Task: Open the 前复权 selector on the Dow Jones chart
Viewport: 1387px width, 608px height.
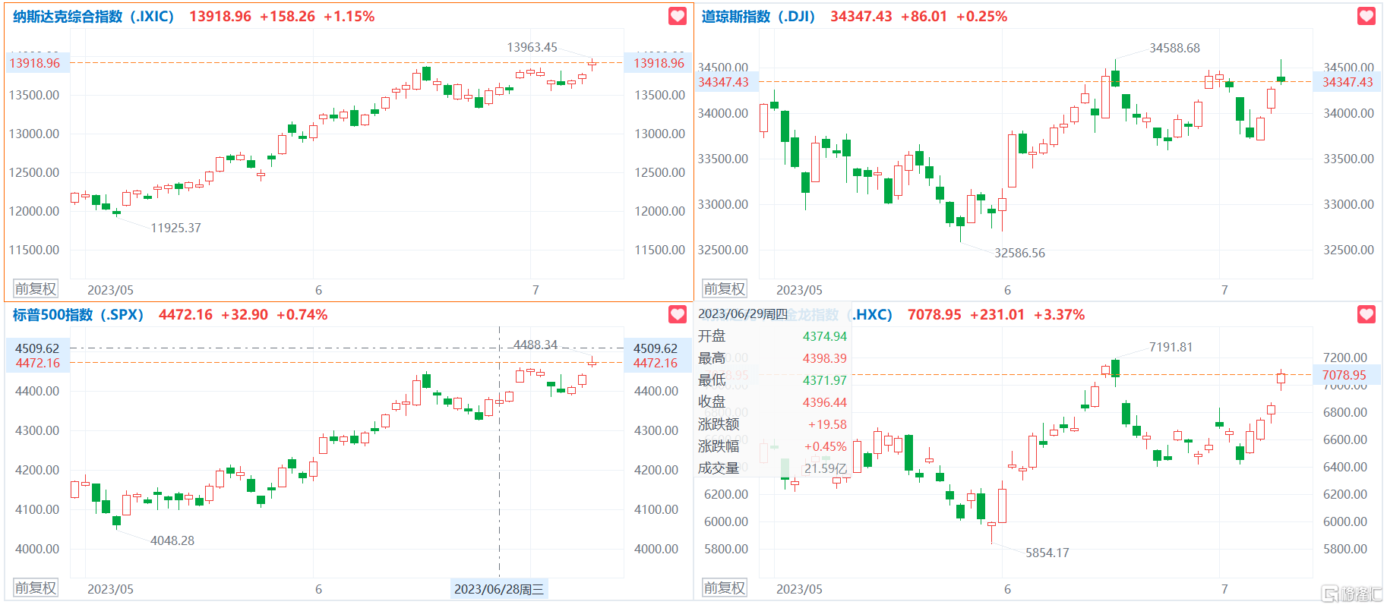Action: pyautogui.click(x=725, y=289)
